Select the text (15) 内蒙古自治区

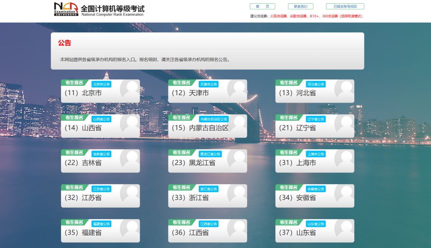(x=200, y=128)
